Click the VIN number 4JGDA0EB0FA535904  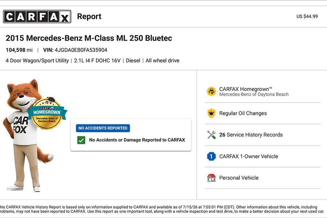(x=81, y=50)
